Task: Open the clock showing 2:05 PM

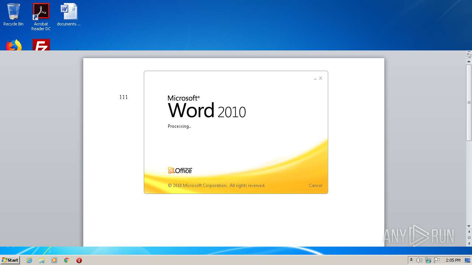Action: [453, 260]
